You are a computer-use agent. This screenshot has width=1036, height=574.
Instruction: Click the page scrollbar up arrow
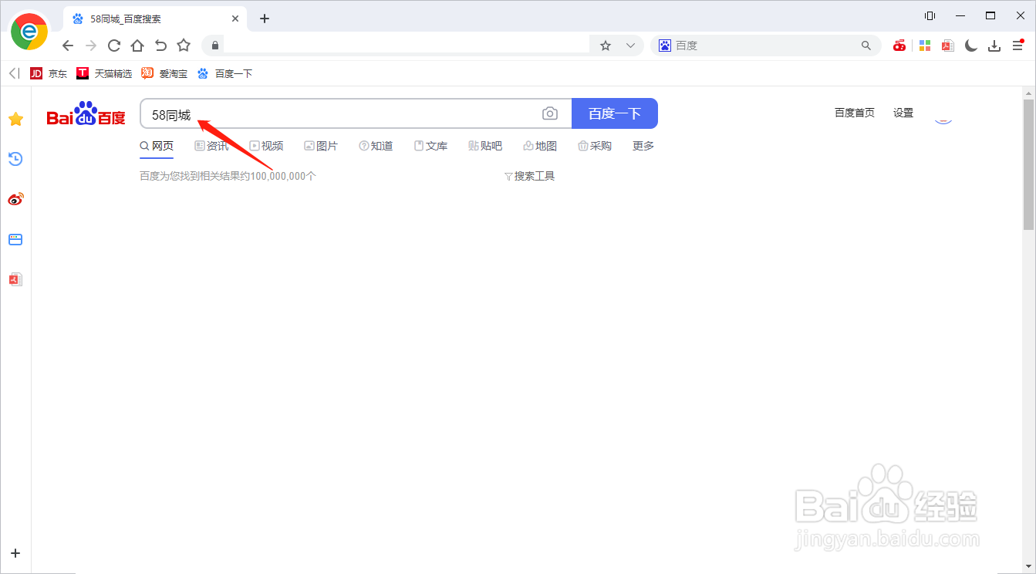(x=1028, y=93)
